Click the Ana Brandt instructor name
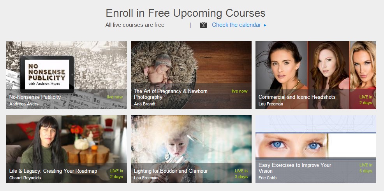 144,104
